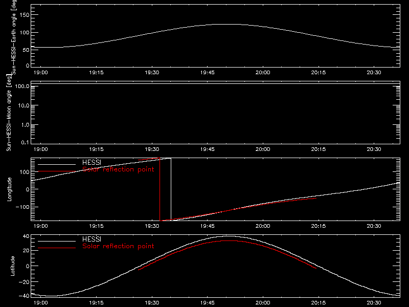
Task: Click the Sun-HESSI-Earth angle axis label
Action: click(x=14, y=36)
